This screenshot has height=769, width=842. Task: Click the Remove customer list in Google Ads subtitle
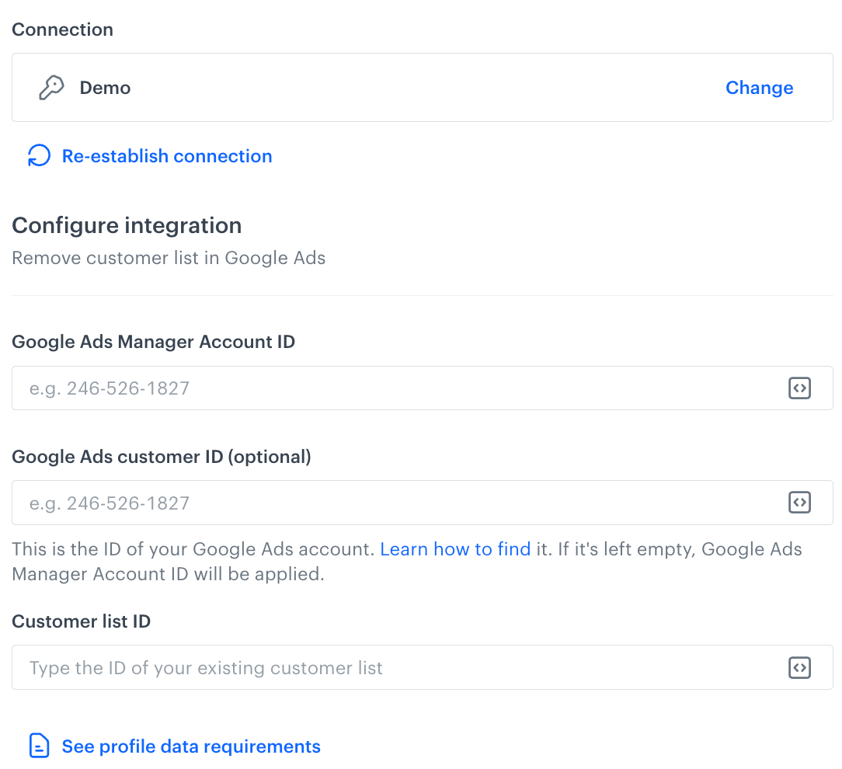(x=169, y=258)
